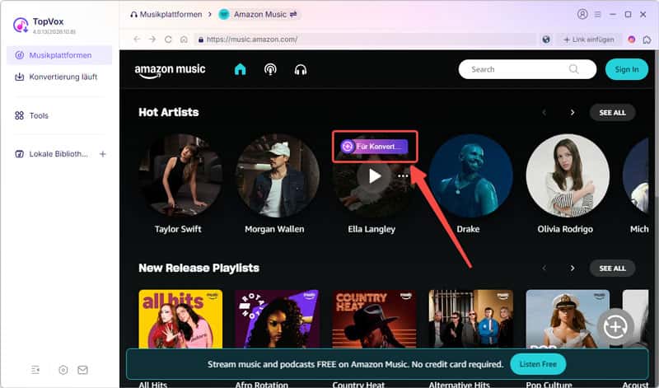Open Amazon Music home icon

coord(240,69)
